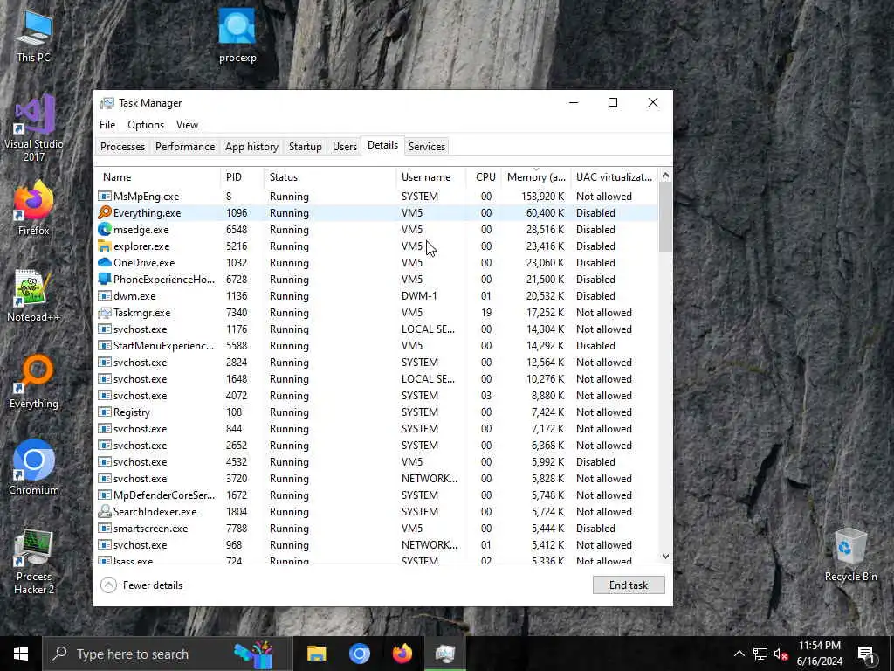Collapse Task Manager with Fewer details

[141, 585]
